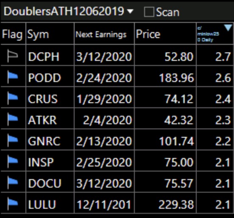Toggle the blue flag on PODD
The image size is (234, 218).
pyautogui.click(x=13, y=77)
